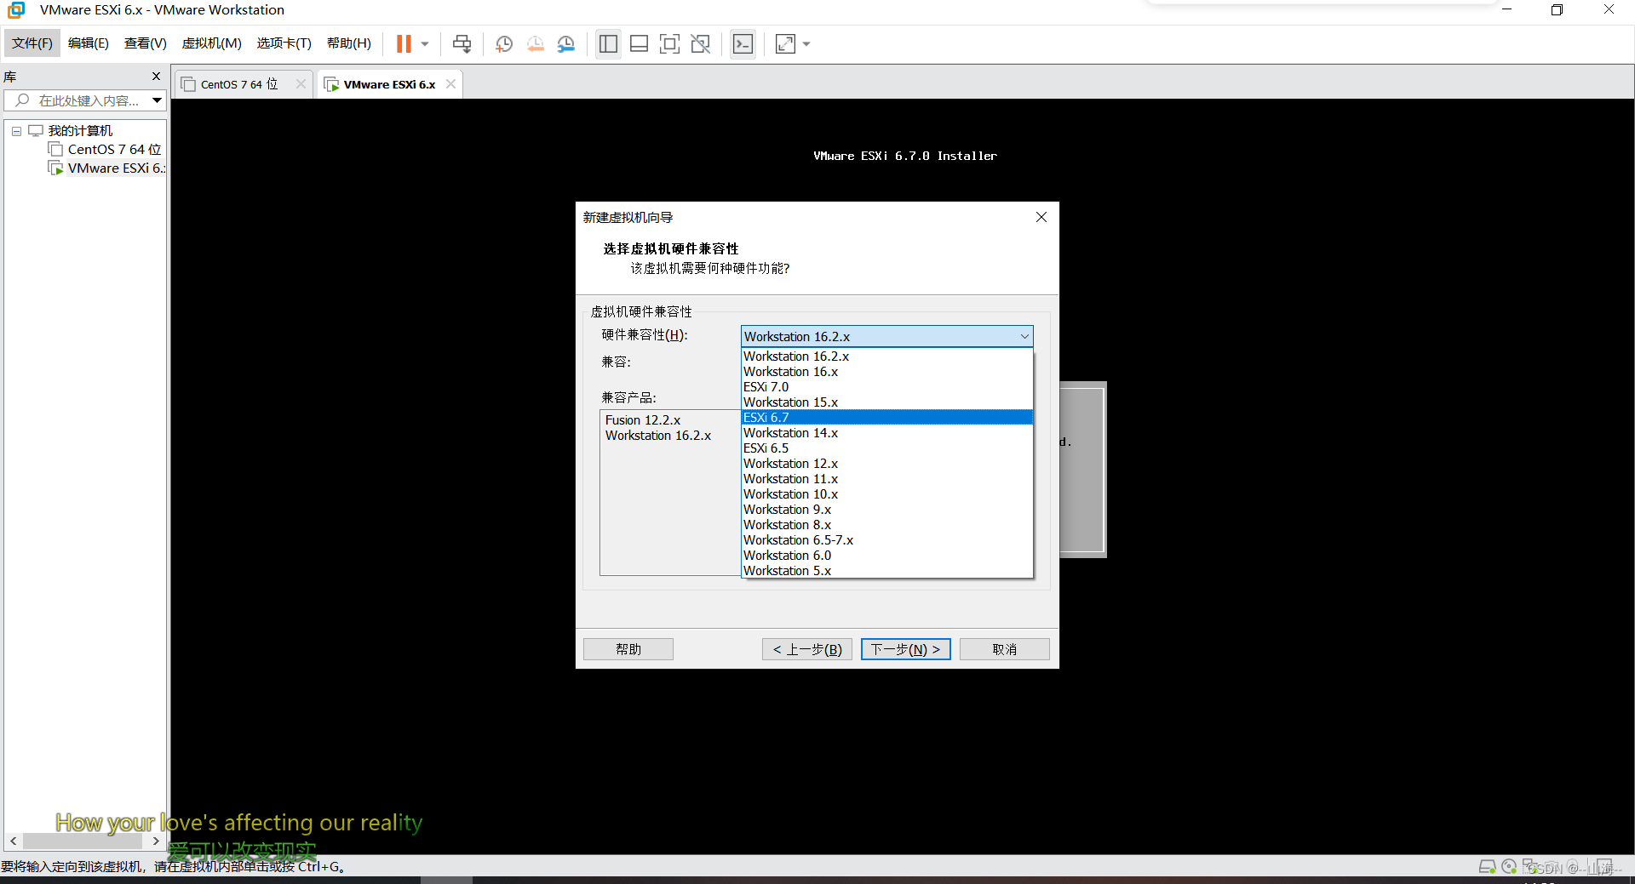Choose Workstation 12.x from the list
Viewport: 1635px width, 884px height.
pyautogui.click(x=886, y=463)
